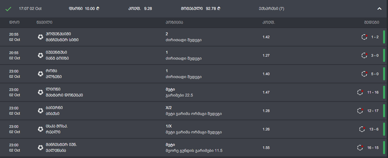Image resolution: width=388 pixels, height=158 pixels.
Task: Click the soccer ball icon beside Juventus match
Action: pyautogui.click(x=41, y=55)
